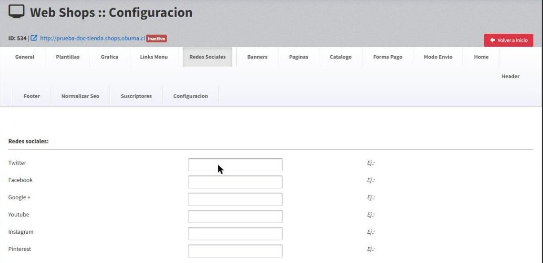The height and width of the screenshot is (263, 543).
Task: Focus the Instagram text box
Action: click(235, 234)
